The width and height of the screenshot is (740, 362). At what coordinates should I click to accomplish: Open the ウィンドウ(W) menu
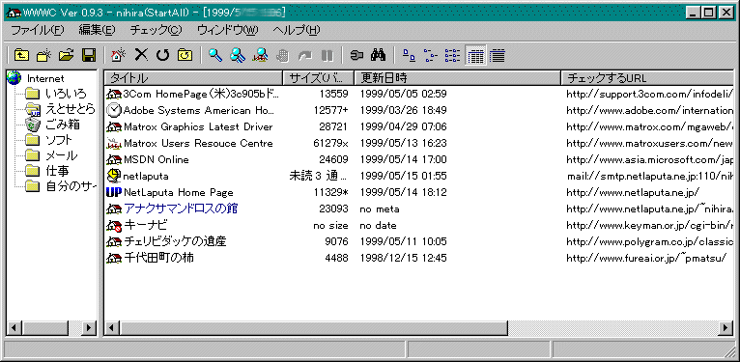pyautogui.click(x=227, y=30)
